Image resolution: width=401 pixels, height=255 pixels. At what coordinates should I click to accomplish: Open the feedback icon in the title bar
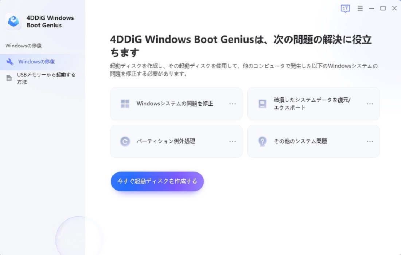pyautogui.click(x=345, y=8)
